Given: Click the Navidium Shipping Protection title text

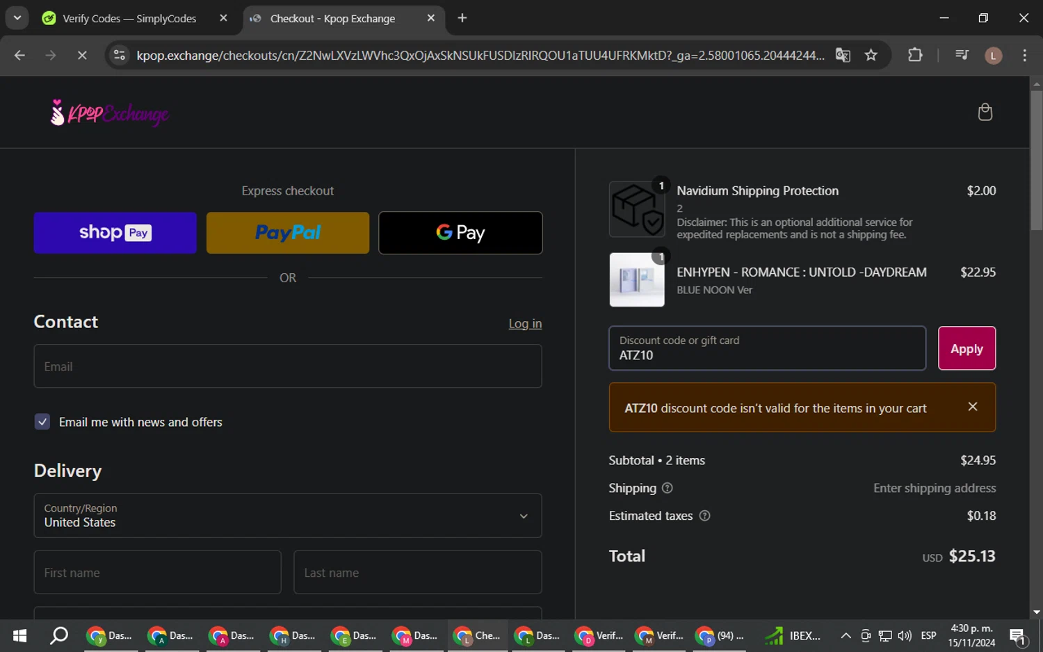Looking at the screenshot, I should (758, 190).
